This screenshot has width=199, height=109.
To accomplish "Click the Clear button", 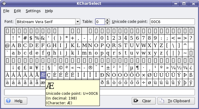I will (144, 101).
